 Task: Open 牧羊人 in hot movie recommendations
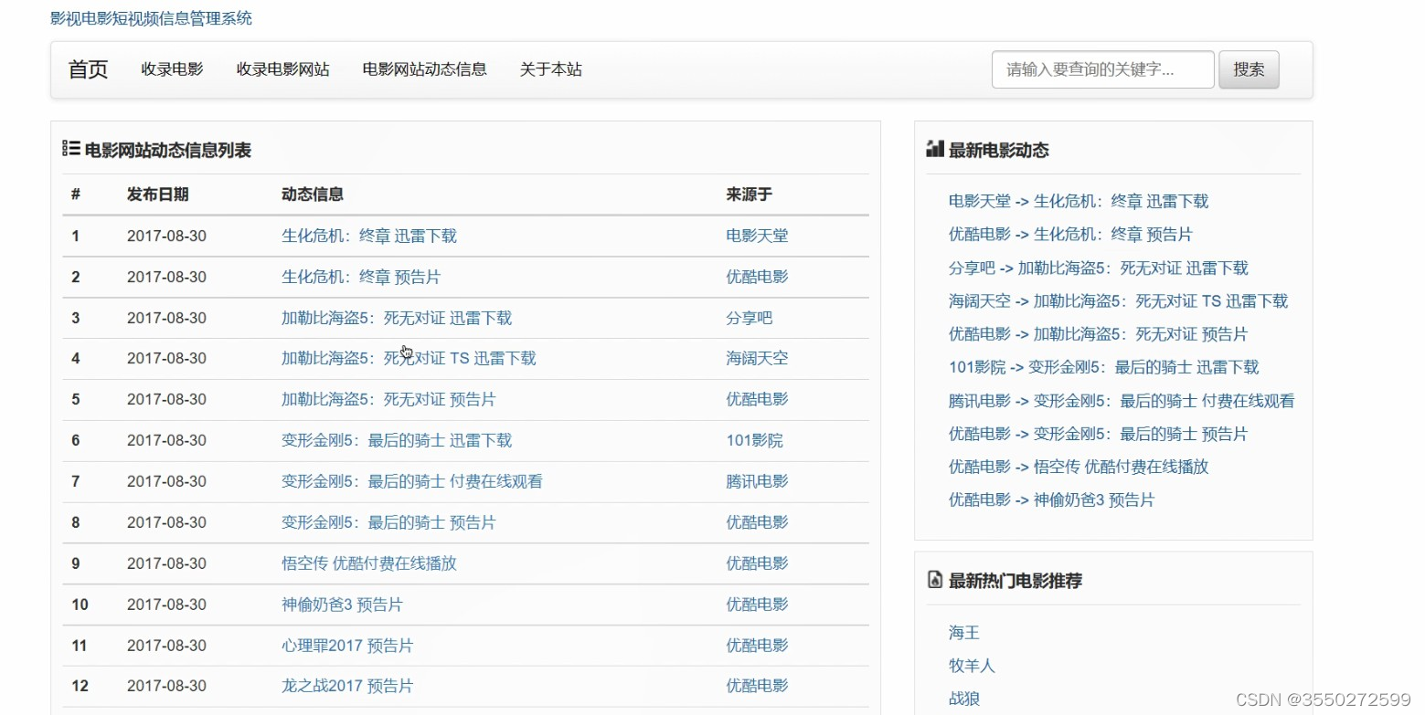click(971, 666)
